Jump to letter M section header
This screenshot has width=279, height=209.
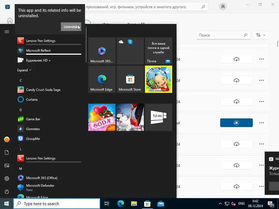(21, 168)
